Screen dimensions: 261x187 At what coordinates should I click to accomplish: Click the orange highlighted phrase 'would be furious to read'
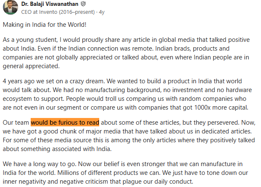click(65, 123)
